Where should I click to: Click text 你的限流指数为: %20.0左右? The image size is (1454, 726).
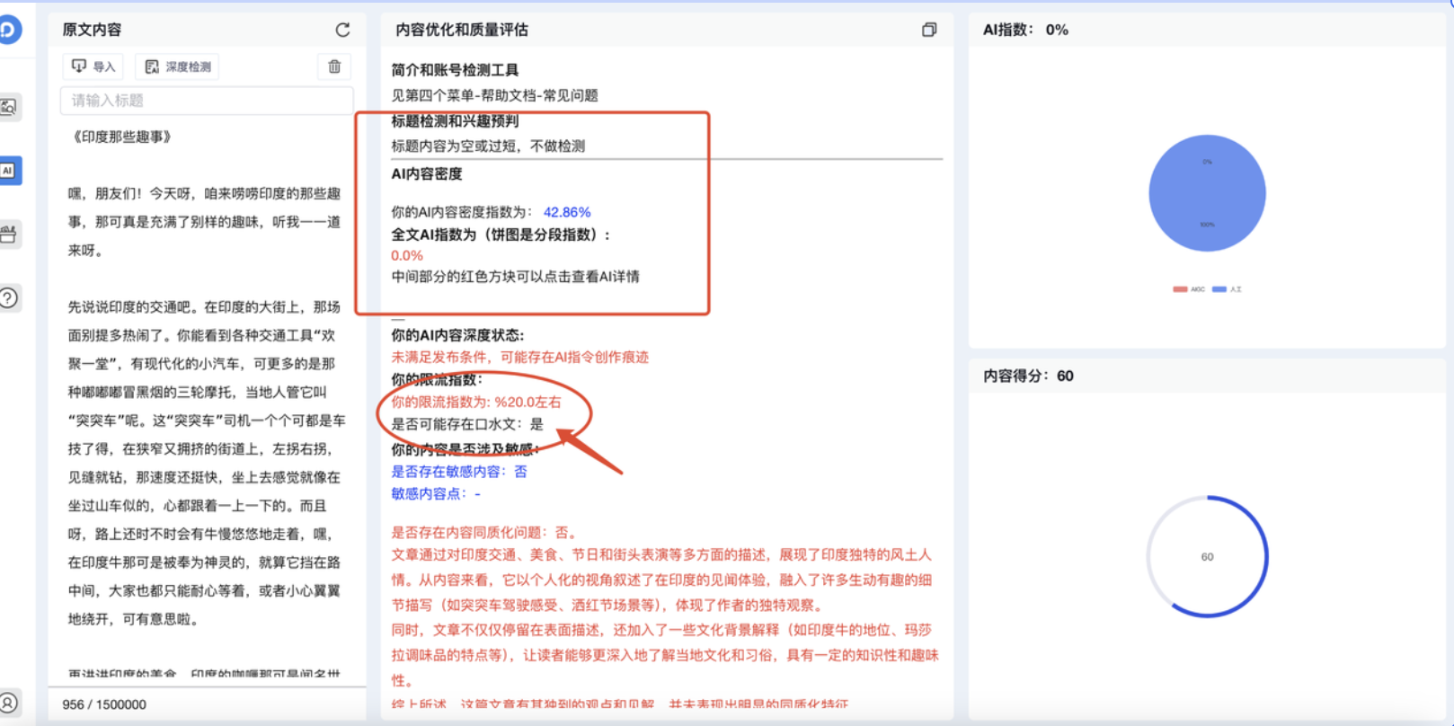tap(476, 402)
